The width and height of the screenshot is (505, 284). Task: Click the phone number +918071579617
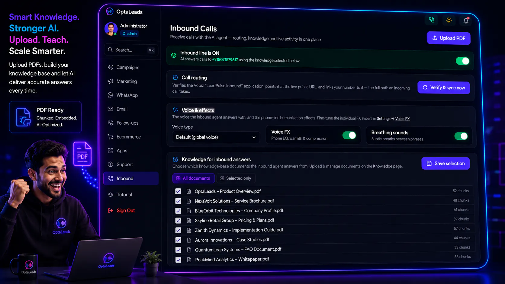tap(225, 59)
